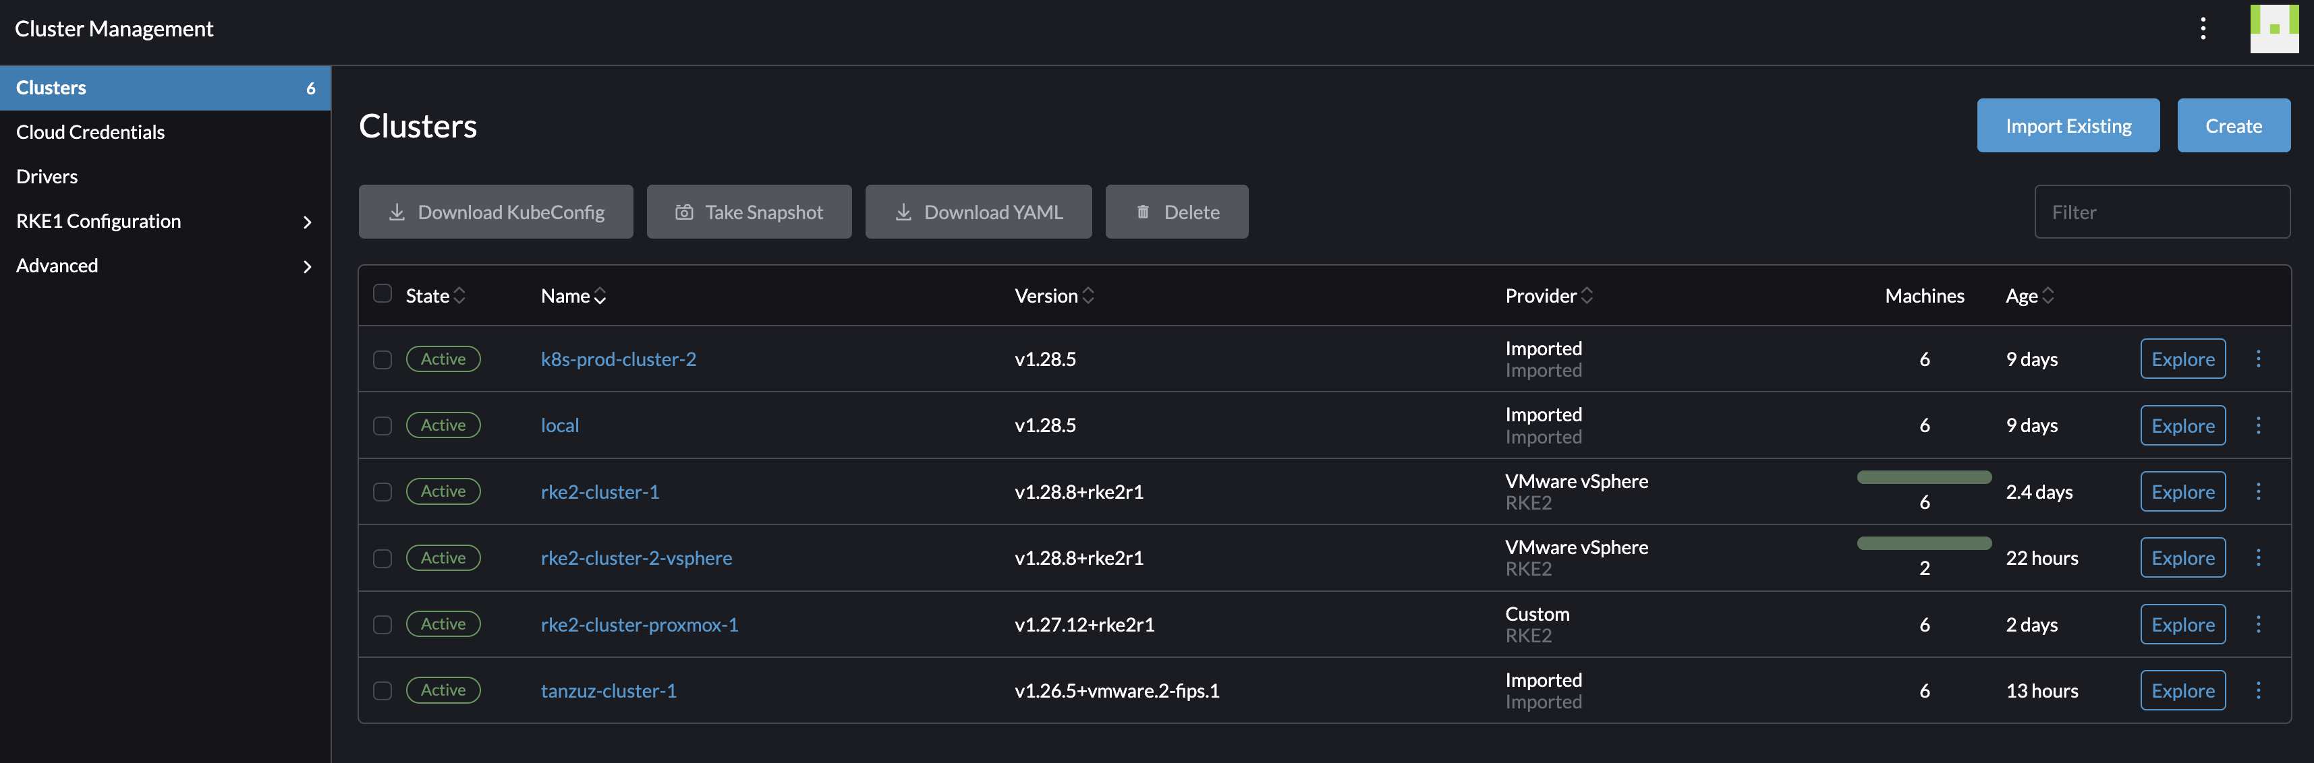Open Cloud Credentials section

coord(90,130)
